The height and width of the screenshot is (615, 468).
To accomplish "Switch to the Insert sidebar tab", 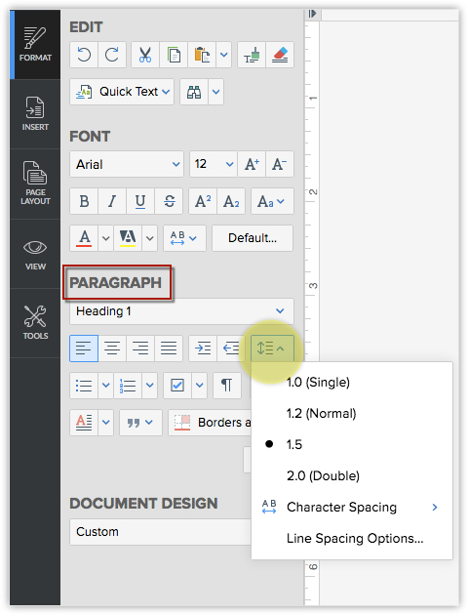I will point(35,114).
